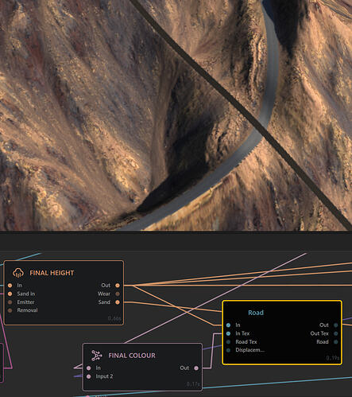Click the Out port of Final Height
The width and height of the screenshot is (352, 397).
click(x=118, y=286)
